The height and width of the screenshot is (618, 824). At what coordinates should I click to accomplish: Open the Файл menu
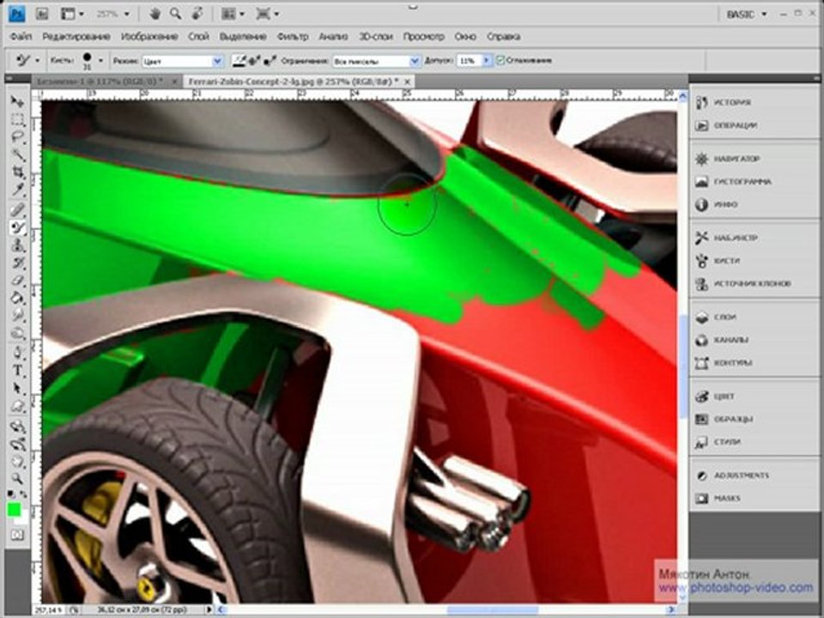[x=21, y=36]
